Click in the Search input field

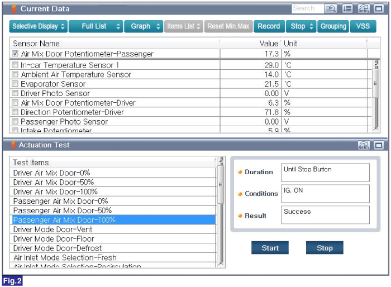click(308, 9)
